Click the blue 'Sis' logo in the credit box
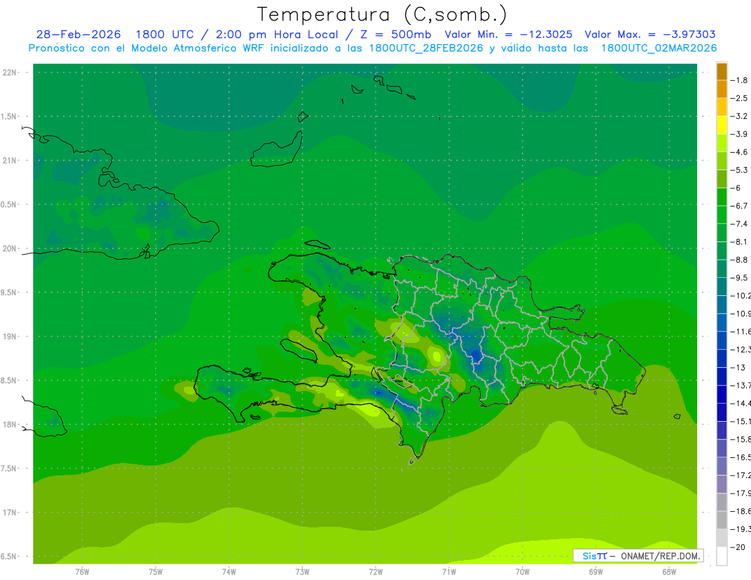The height and width of the screenshot is (580, 751). 589,556
